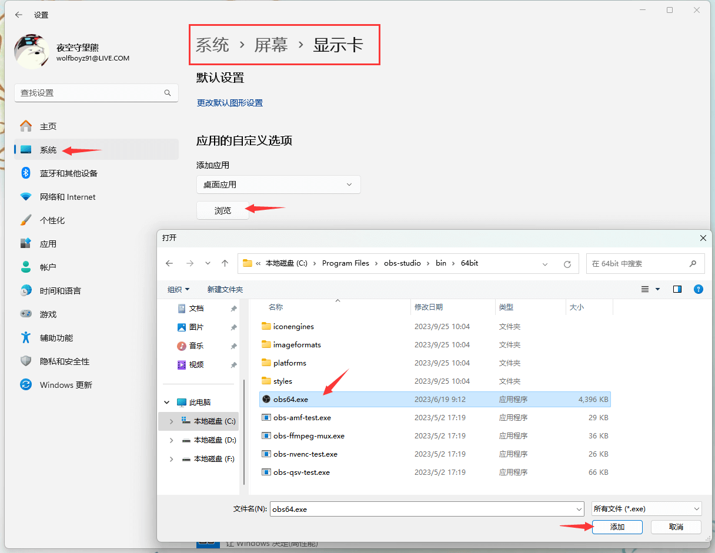Select the obs-amf-test.exe file

(435, 417)
